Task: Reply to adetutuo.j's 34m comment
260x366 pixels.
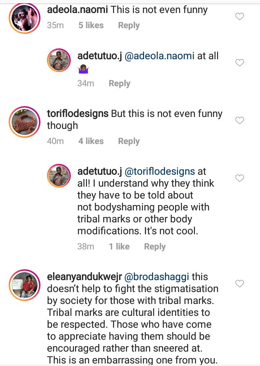Action: (x=119, y=83)
